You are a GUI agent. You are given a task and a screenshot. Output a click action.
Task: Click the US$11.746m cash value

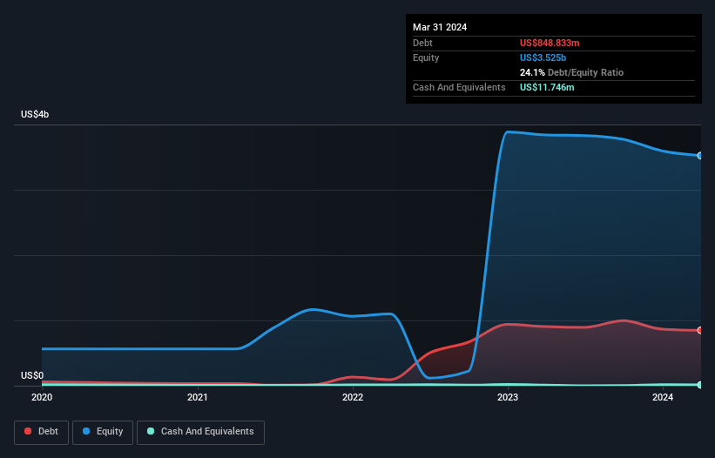547,87
